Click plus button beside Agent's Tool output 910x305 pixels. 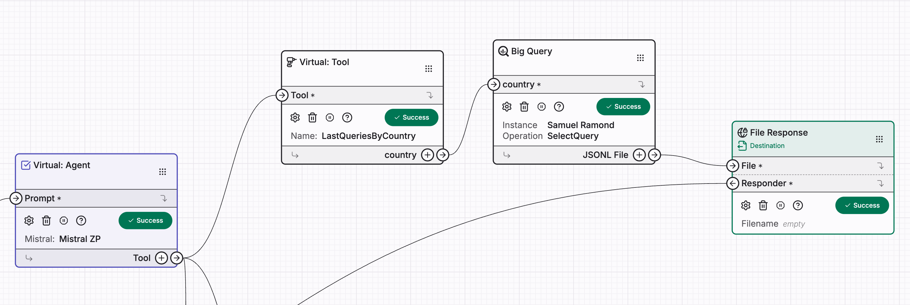161,258
